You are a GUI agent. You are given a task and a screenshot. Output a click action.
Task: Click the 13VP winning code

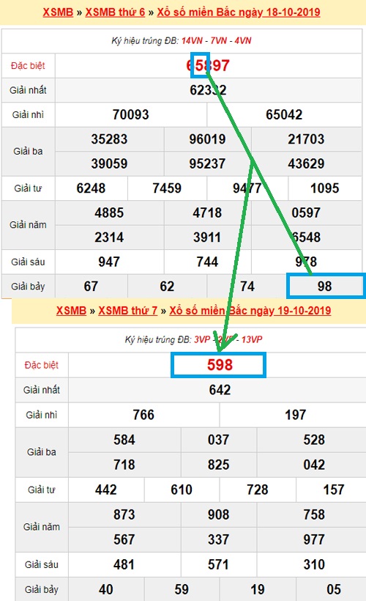pyautogui.click(x=252, y=339)
